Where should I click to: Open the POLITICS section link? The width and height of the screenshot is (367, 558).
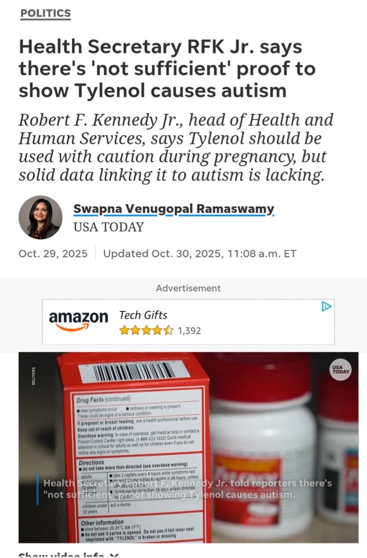[46, 13]
